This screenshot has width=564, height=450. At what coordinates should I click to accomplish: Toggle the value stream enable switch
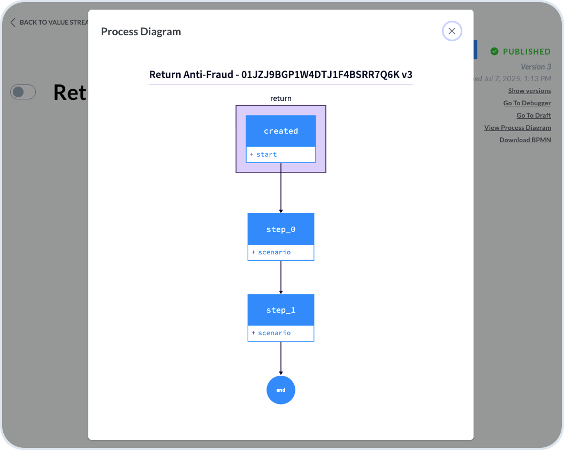pos(23,92)
